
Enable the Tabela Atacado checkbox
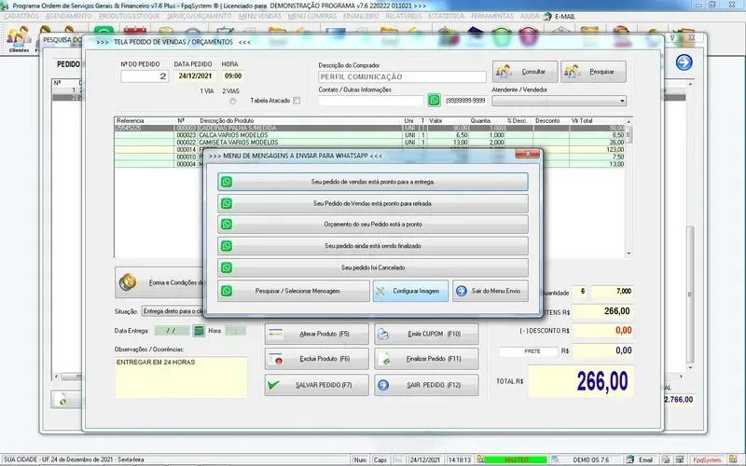pos(297,101)
